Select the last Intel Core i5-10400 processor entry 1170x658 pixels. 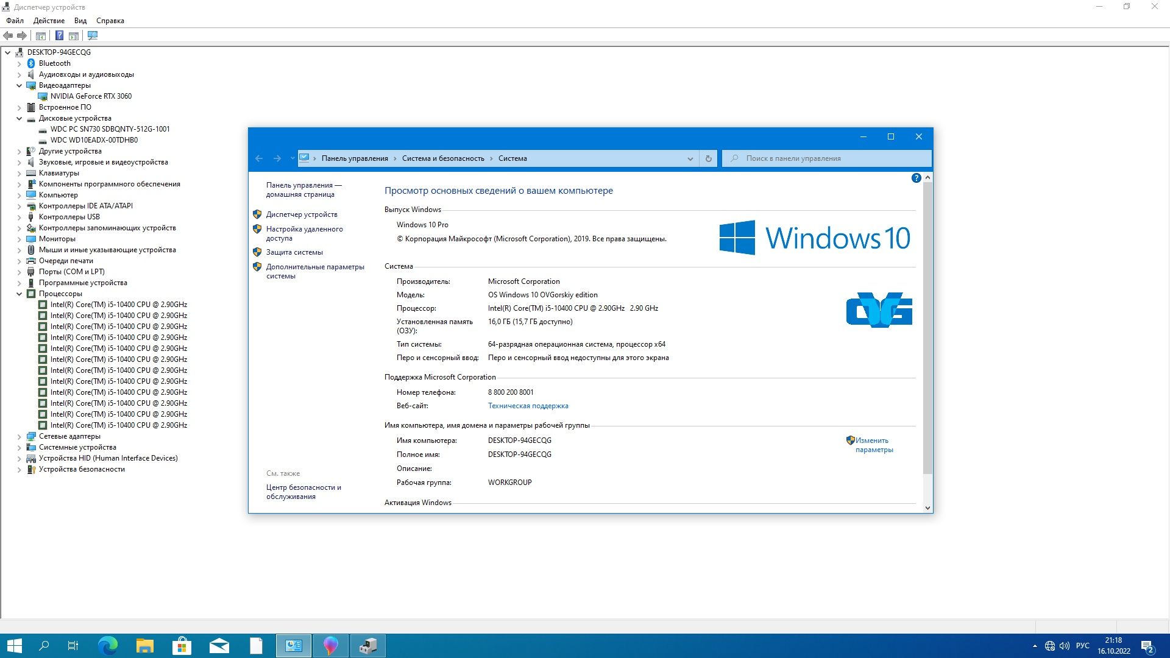[x=118, y=425]
